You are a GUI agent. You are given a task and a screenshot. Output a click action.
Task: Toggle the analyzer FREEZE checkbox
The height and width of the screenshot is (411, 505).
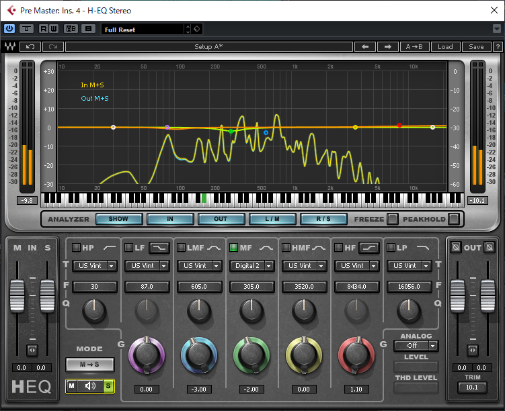393,219
